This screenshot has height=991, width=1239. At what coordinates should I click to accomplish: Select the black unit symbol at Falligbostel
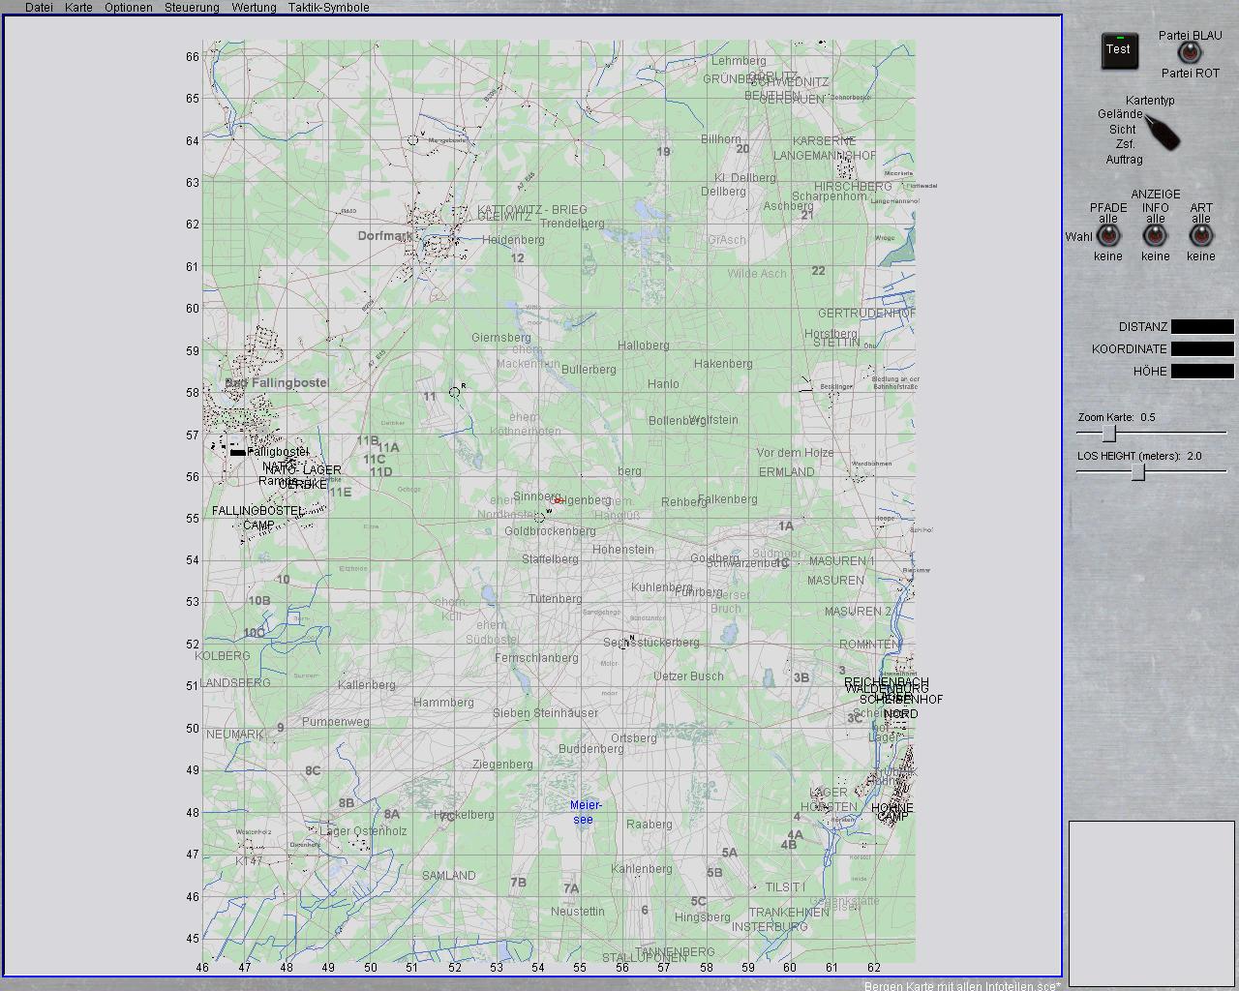tap(237, 452)
